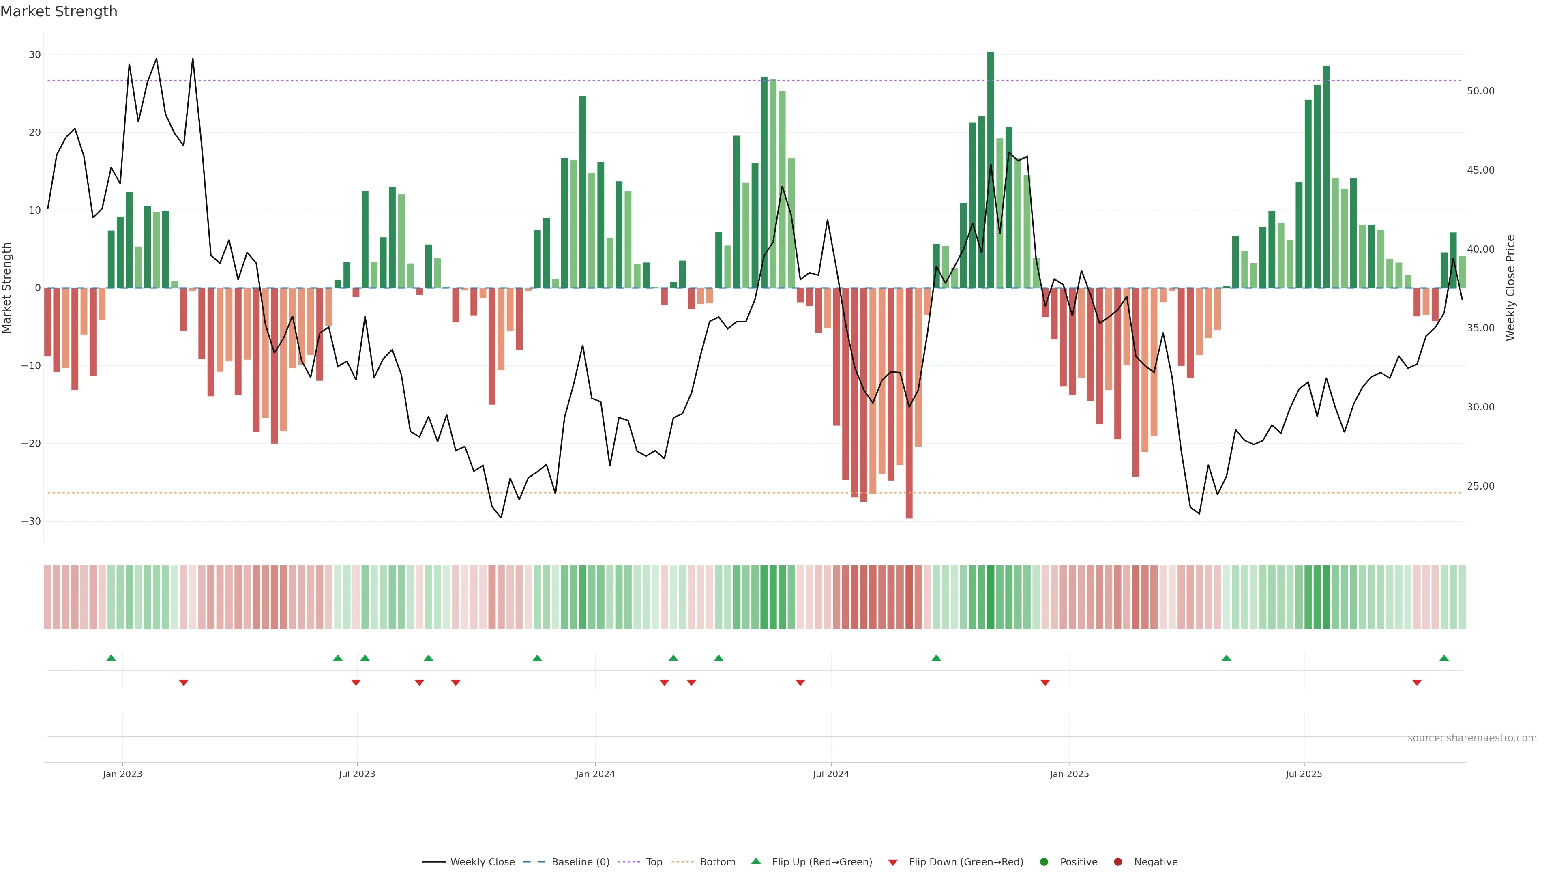Screen dimensions: 1557x876
Task: Toggle the Top legend entry
Action: tap(653, 861)
